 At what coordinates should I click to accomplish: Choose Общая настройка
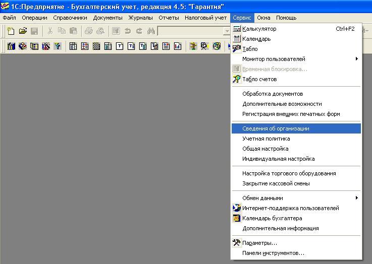pyautogui.click(x=296, y=149)
